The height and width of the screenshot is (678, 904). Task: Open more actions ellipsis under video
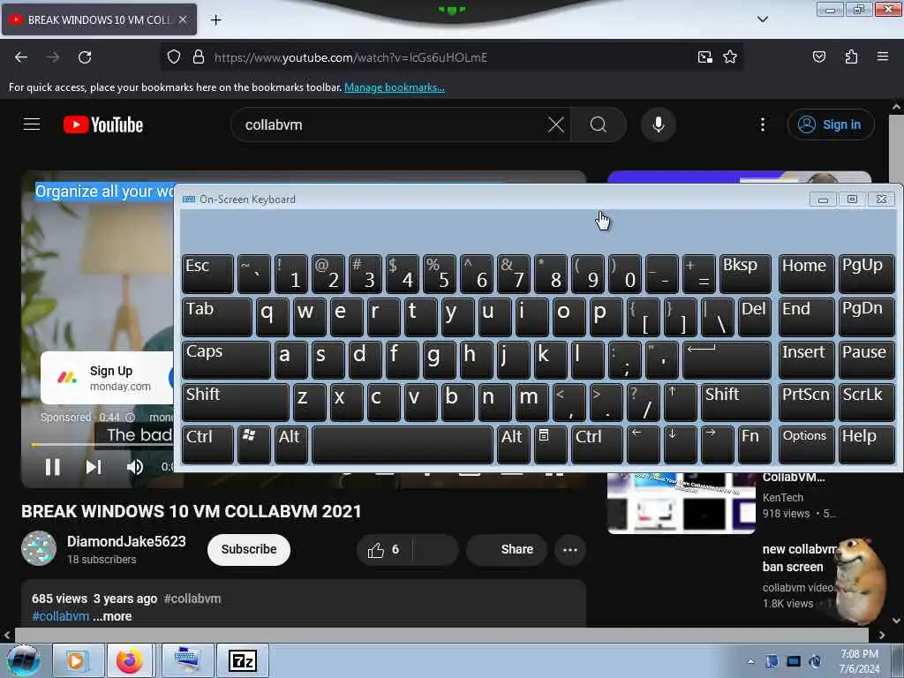click(x=569, y=549)
